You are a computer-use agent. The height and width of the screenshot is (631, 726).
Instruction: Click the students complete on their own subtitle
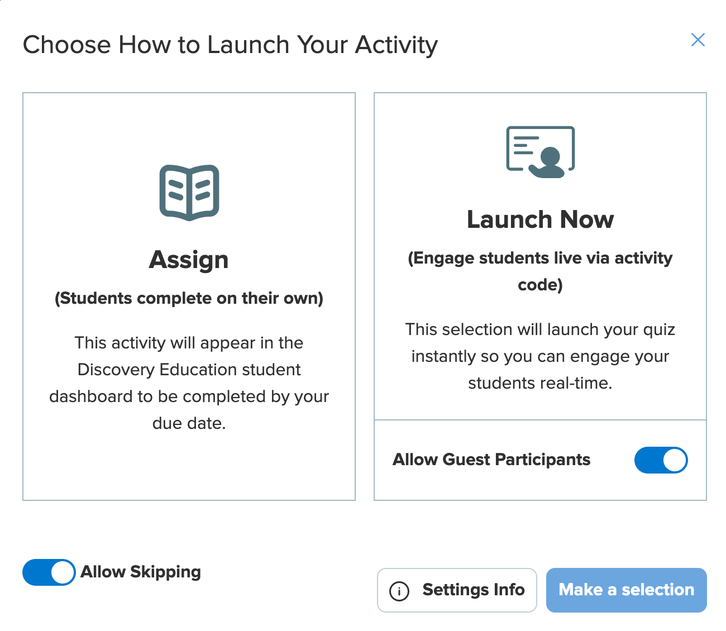189,298
